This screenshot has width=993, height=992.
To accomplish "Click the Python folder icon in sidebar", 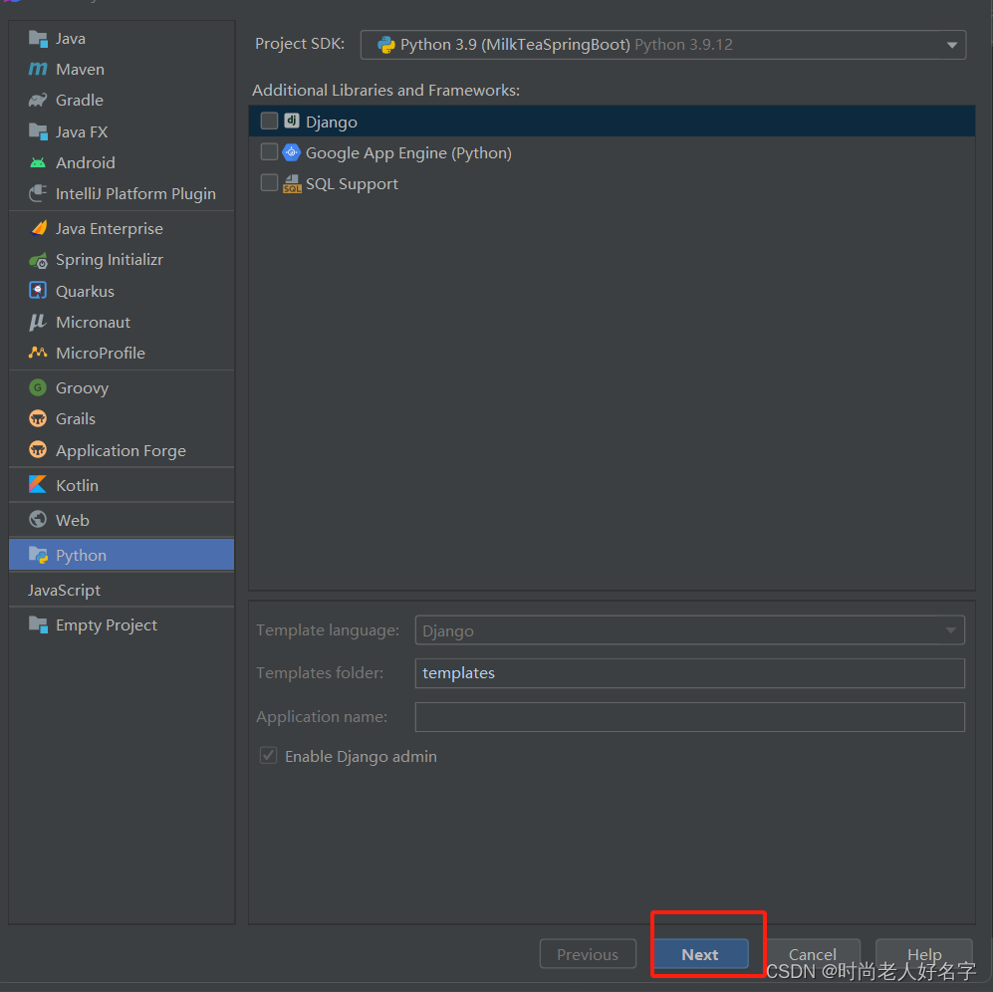I will tap(38, 555).
